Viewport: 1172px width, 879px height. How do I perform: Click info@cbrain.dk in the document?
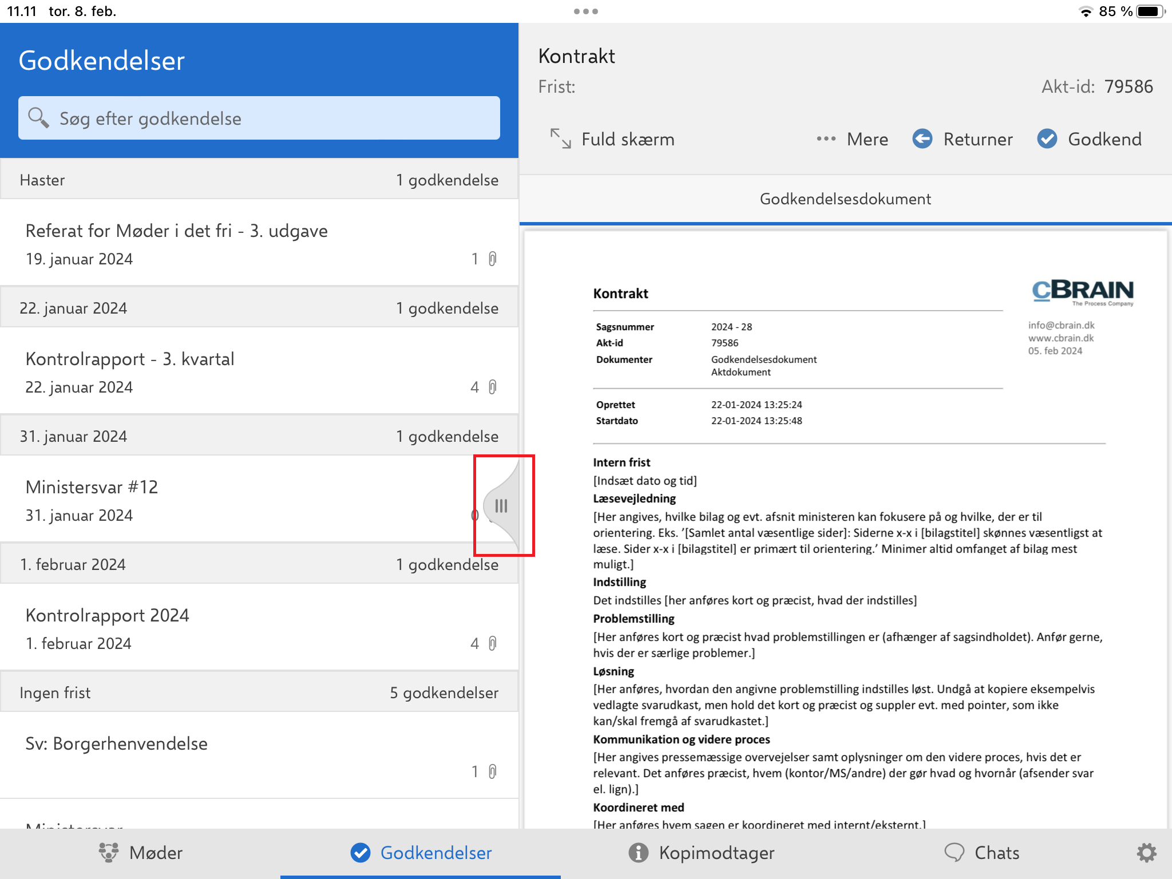point(1061,325)
